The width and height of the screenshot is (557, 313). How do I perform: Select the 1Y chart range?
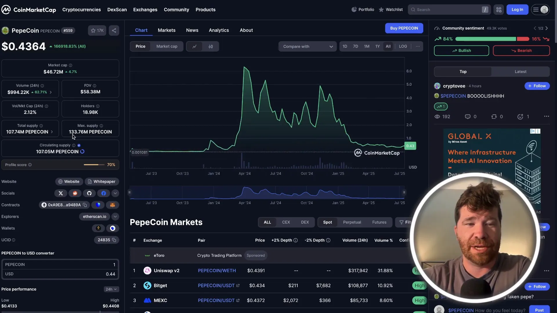pyautogui.click(x=377, y=46)
